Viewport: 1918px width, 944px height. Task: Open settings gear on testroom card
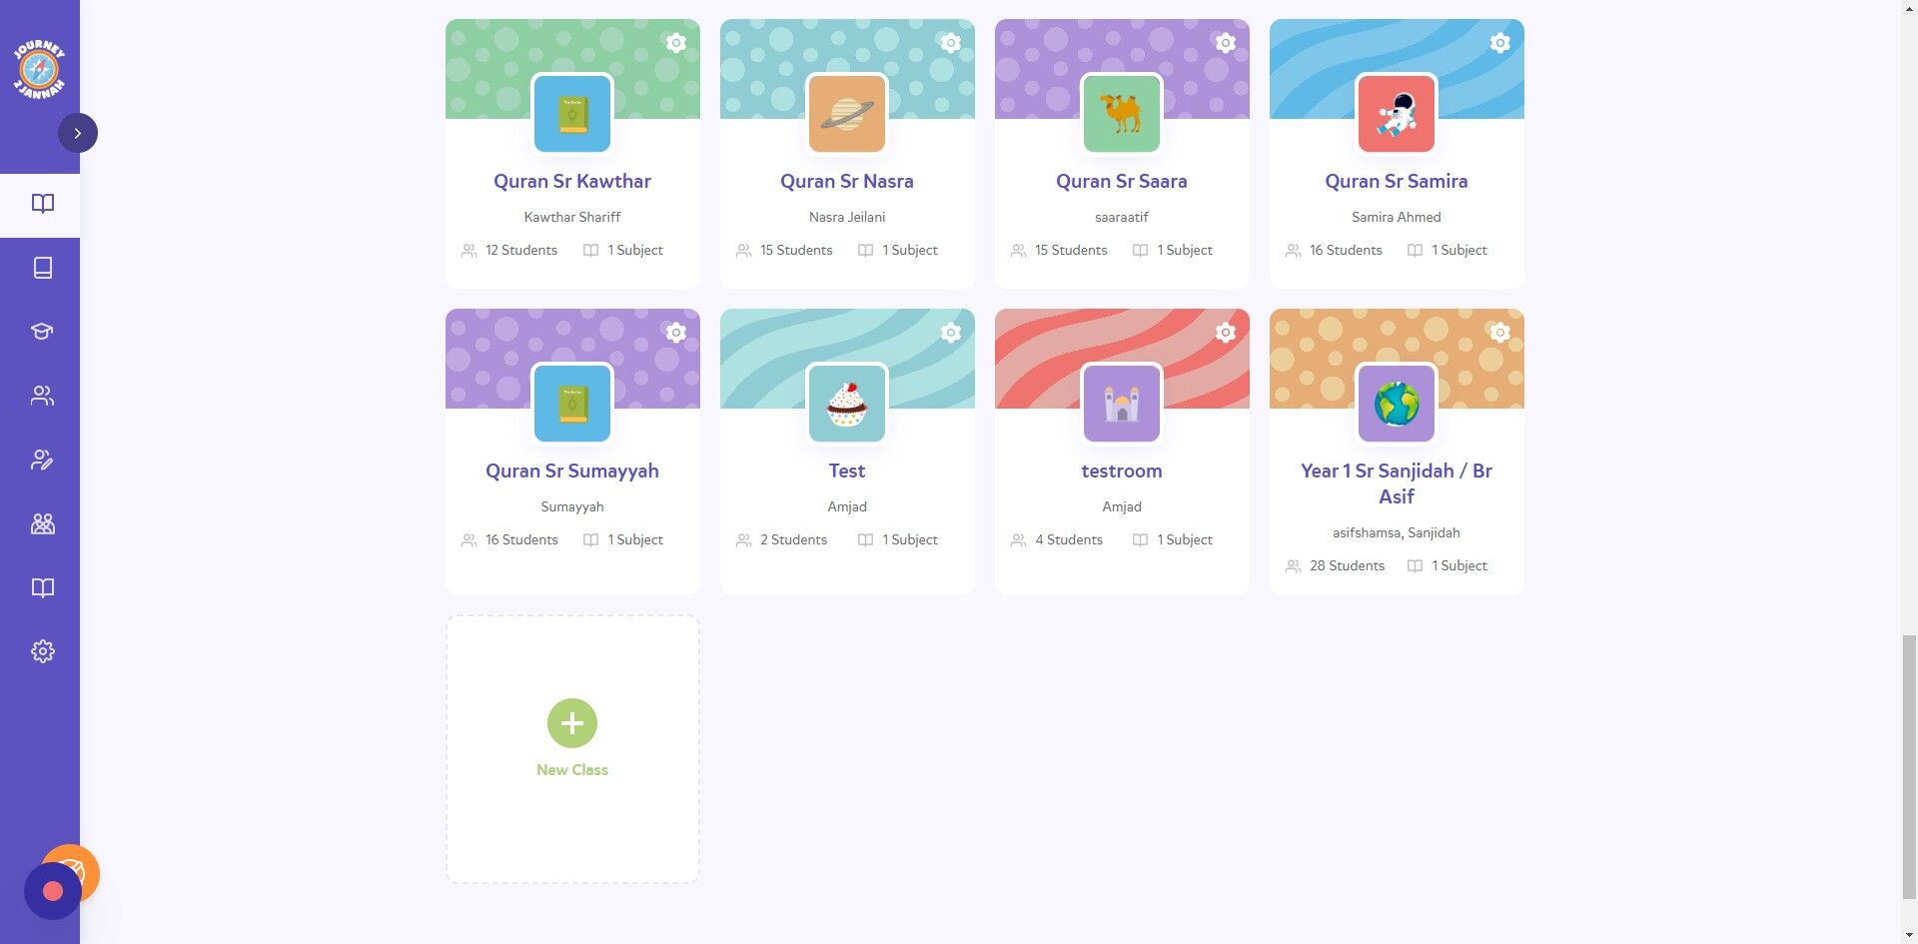(1226, 333)
